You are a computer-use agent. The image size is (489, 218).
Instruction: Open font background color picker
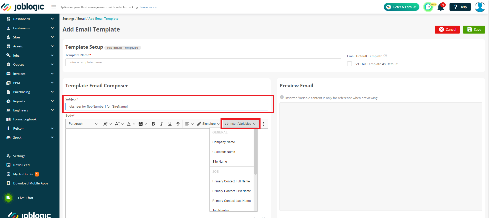(x=143, y=124)
